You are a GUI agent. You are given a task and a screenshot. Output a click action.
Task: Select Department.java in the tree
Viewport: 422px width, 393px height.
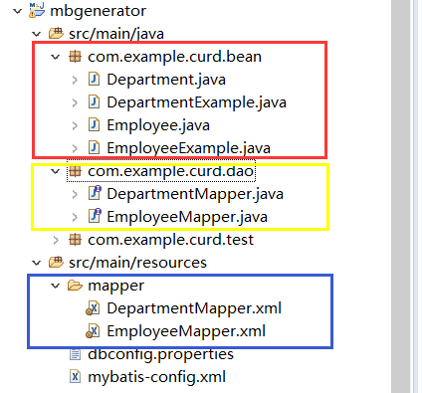(166, 80)
